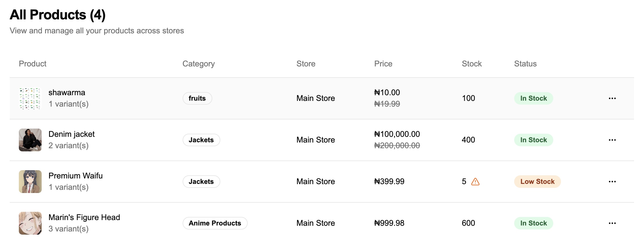642x252 pixels.
Task: Click the Category column header
Action: click(199, 64)
